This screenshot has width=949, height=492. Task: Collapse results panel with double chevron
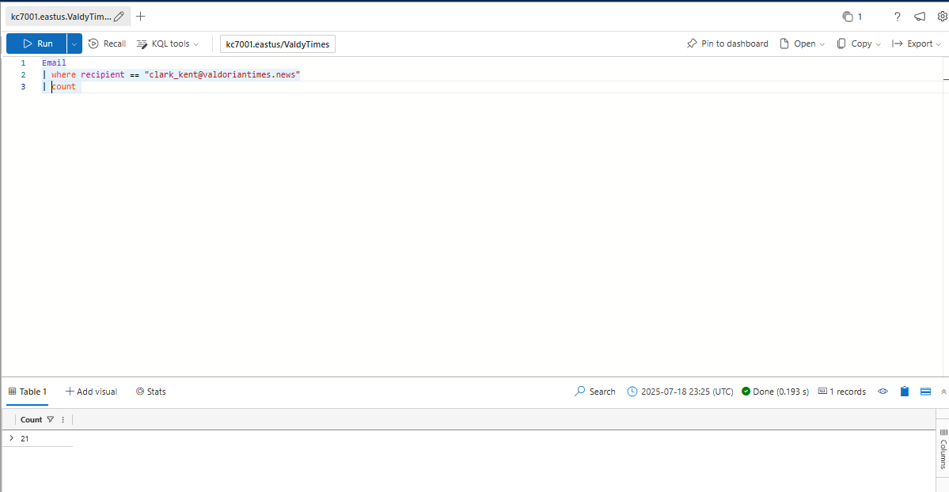pyautogui.click(x=943, y=392)
